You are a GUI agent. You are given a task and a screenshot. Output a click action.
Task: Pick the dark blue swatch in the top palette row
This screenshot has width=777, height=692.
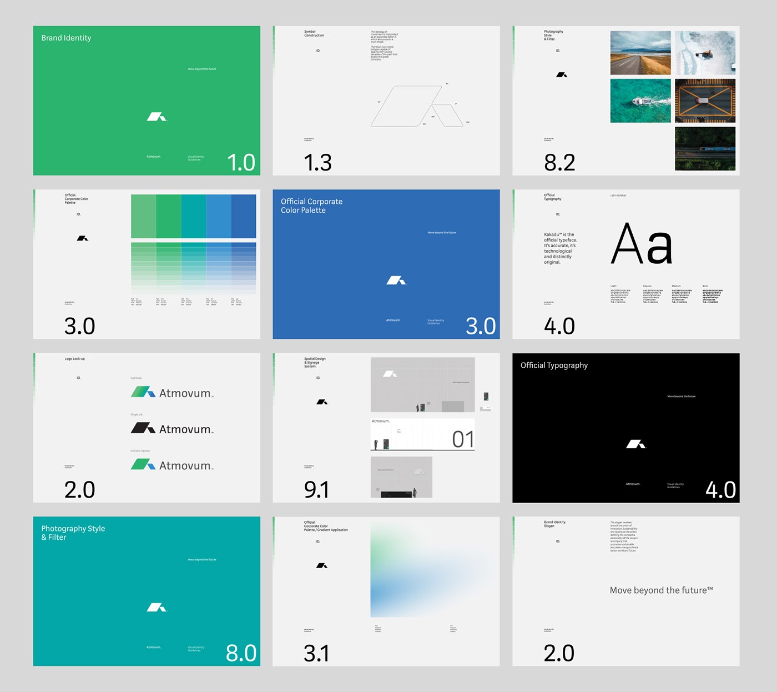(244, 216)
